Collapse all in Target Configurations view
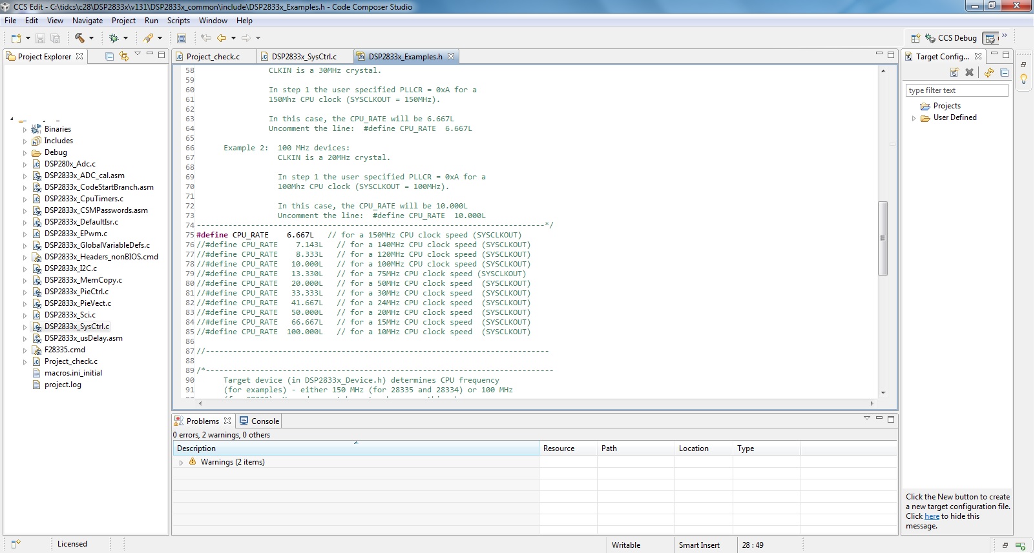 (x=1004, y=72)
